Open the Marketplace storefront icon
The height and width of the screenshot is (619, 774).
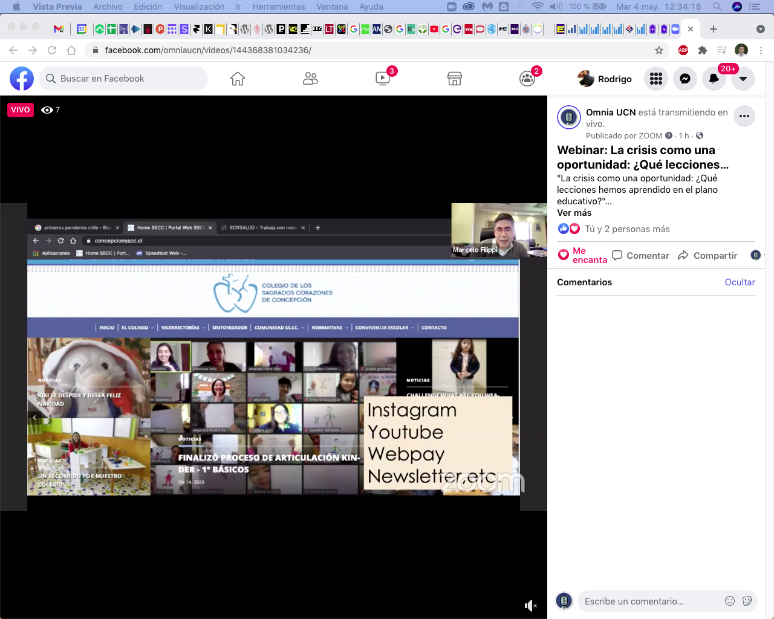(455, 79)
